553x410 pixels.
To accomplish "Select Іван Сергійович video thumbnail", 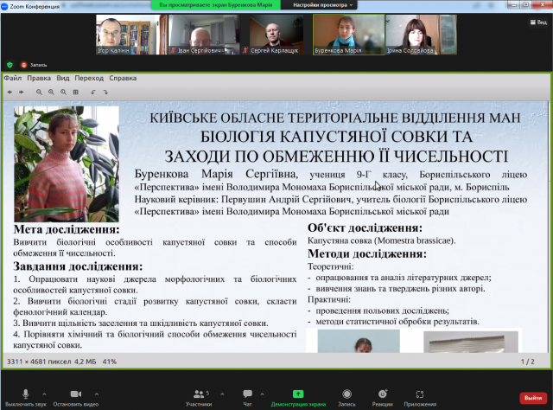I will [x=204, y=35].
